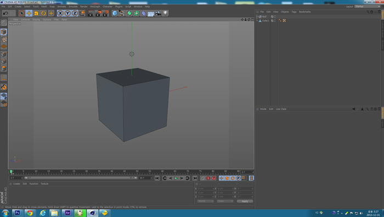Select Points mode in left palette
The width and height of the screenshot is (384, 217).
point(4,54)
